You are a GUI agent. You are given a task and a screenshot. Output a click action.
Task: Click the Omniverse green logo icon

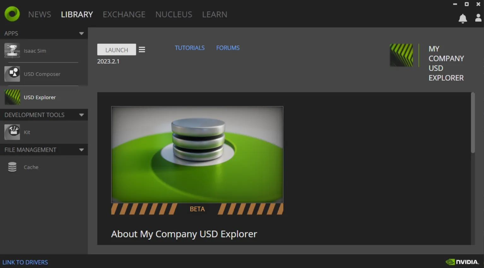pos(12,14)
